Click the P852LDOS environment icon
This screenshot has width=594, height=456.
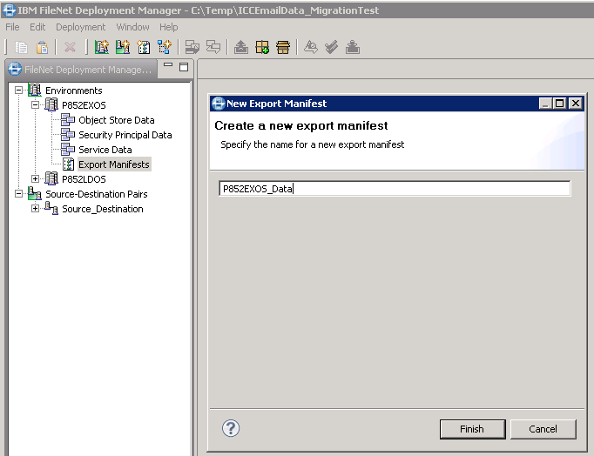(x=51, y=178)
